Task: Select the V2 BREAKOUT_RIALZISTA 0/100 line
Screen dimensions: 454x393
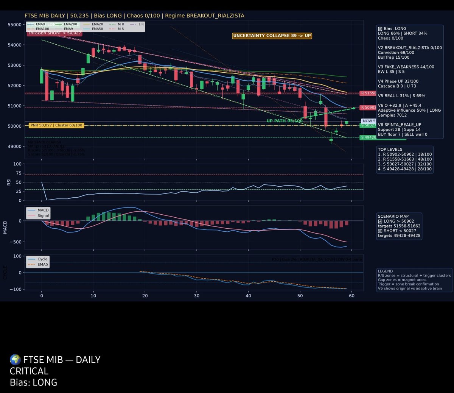Action: click(x=410, y=48)
